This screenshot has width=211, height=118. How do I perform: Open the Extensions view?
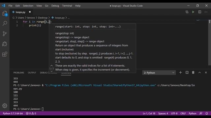point(5,54)
